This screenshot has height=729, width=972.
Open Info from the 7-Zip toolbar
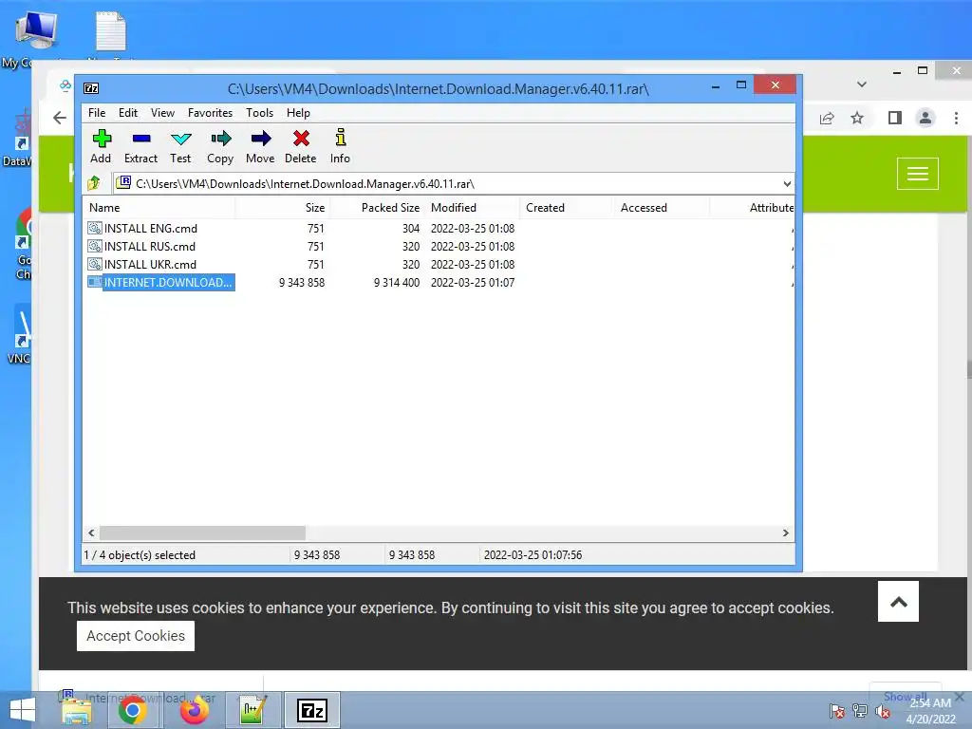coord(340,146)
